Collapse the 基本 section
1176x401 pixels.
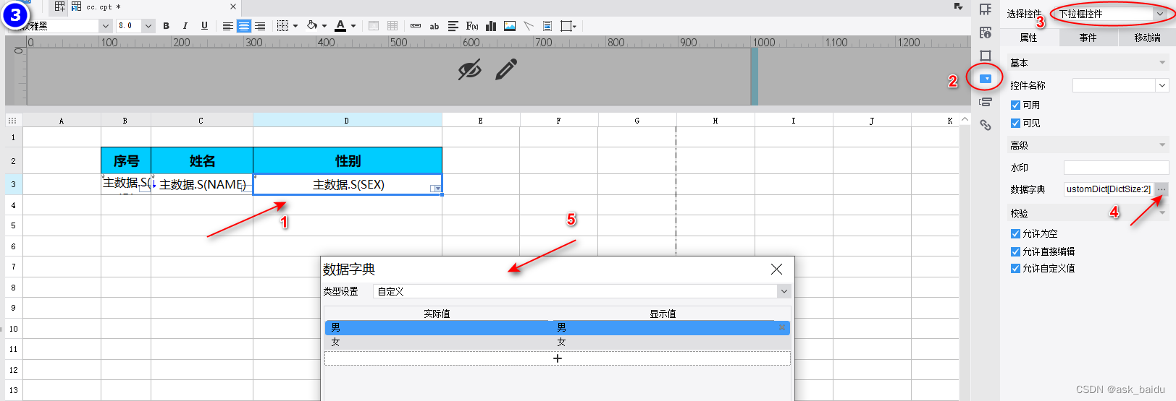pos(1162,63)
